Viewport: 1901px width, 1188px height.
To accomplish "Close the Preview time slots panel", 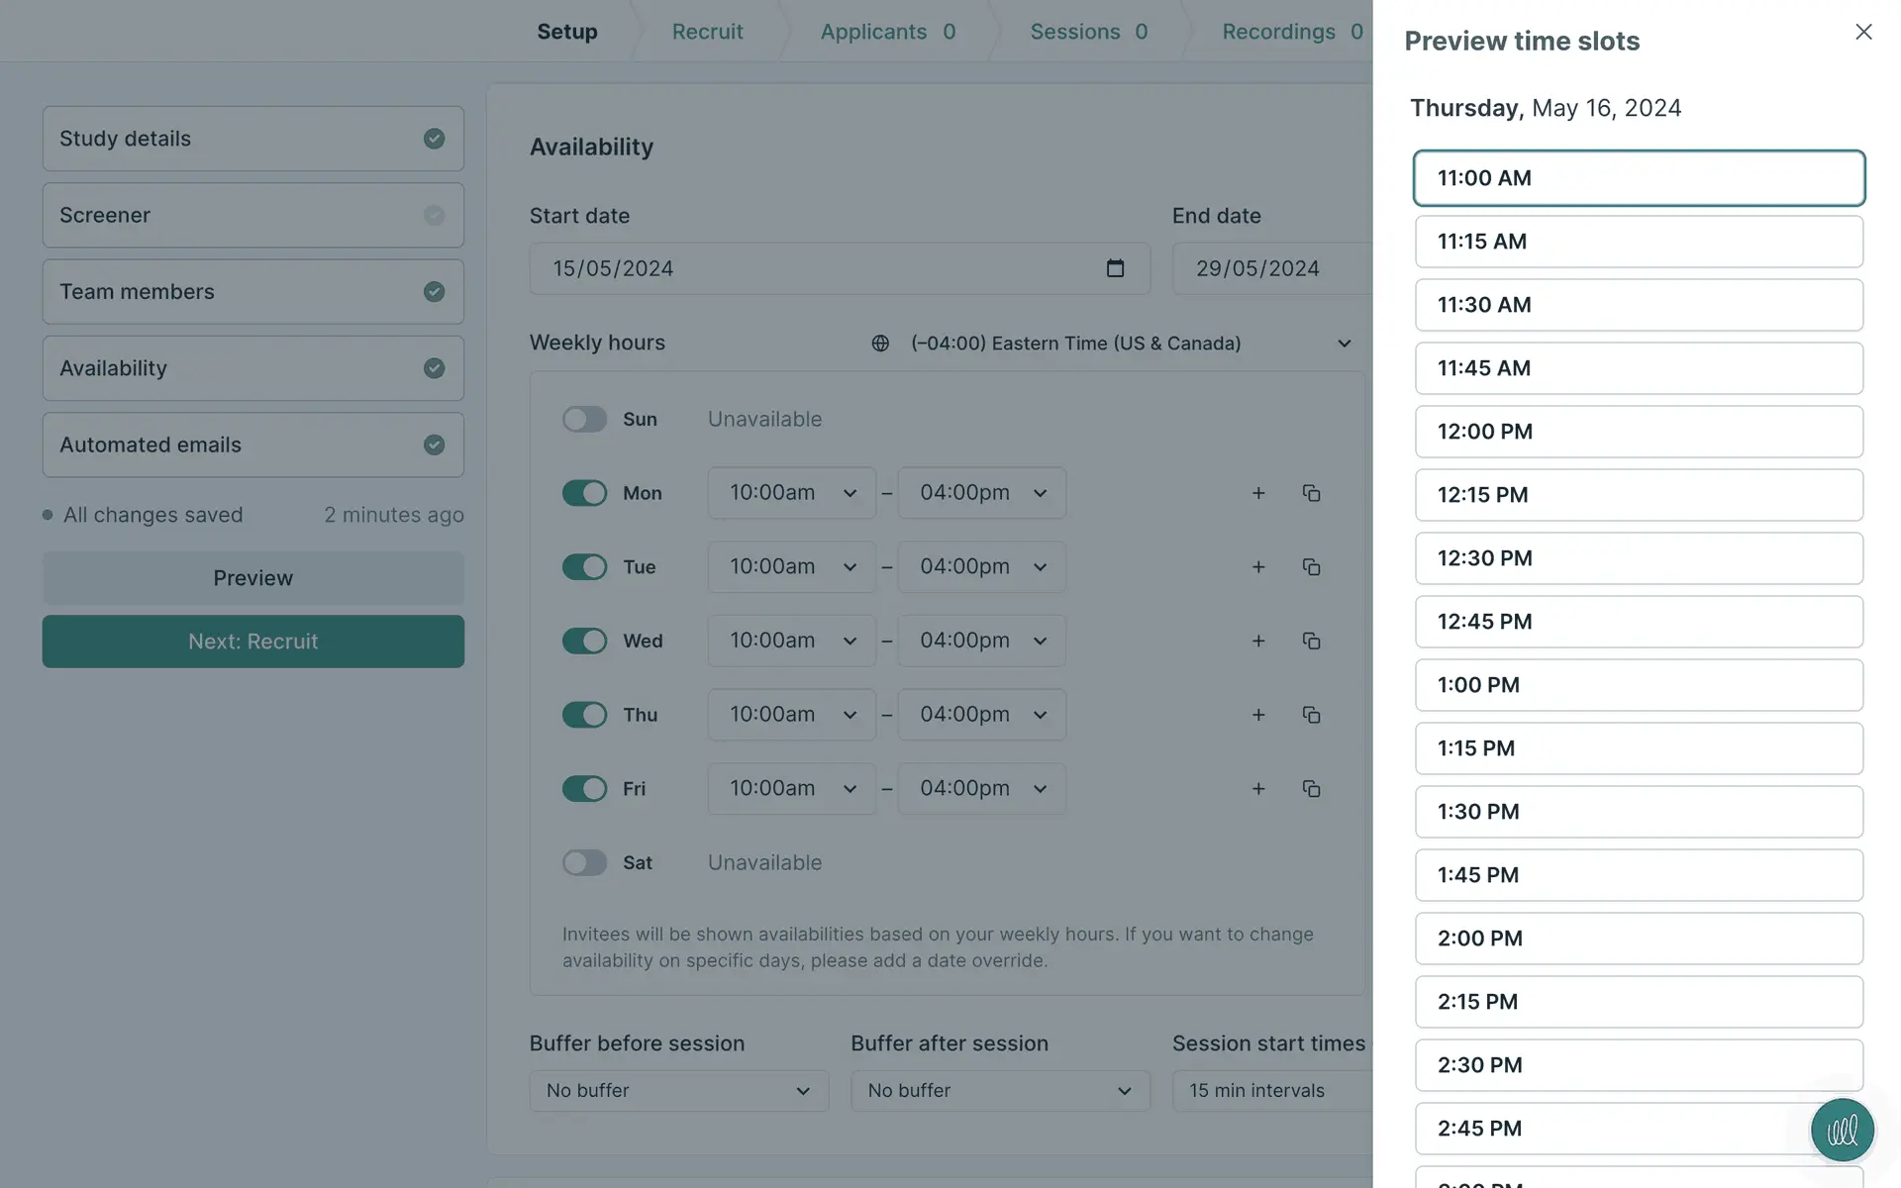I will 1863,32.
